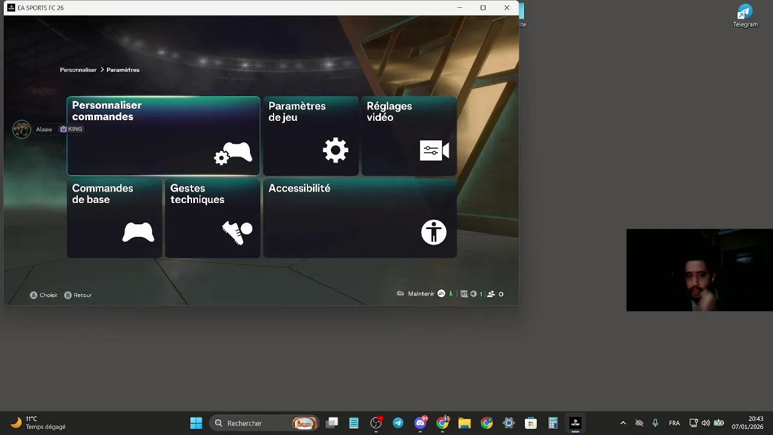Open the battery status tray icon
Viewport: 773px width, 435px height.
click(x=719, y=423)
